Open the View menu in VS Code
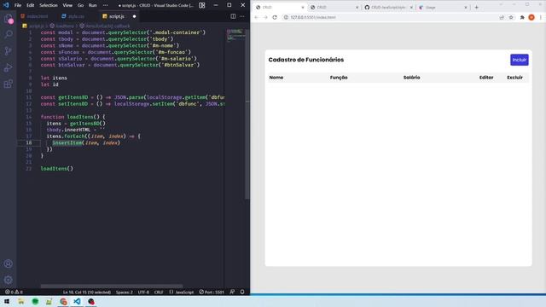Viewport: 546px width, 307px height. coord(67,5)
